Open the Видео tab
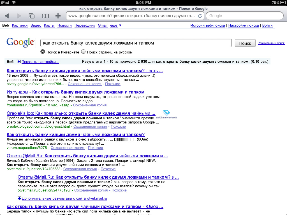287x215 pixels. [x=36, y=25]
